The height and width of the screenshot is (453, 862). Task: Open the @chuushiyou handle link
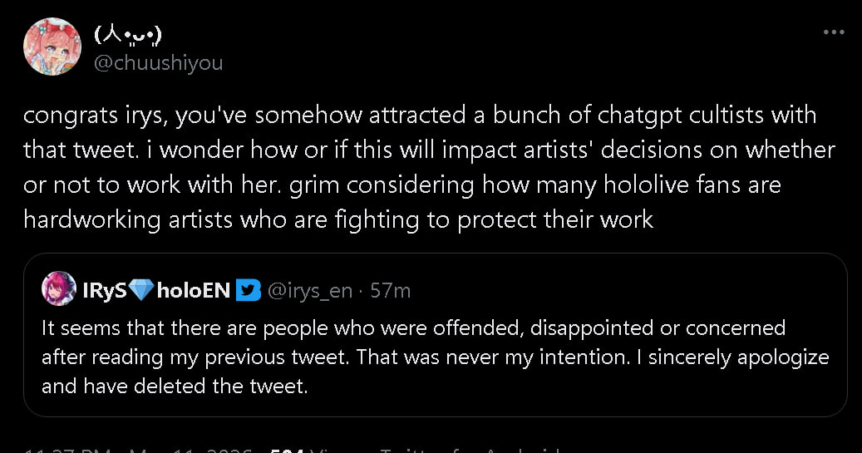[158, 62]
